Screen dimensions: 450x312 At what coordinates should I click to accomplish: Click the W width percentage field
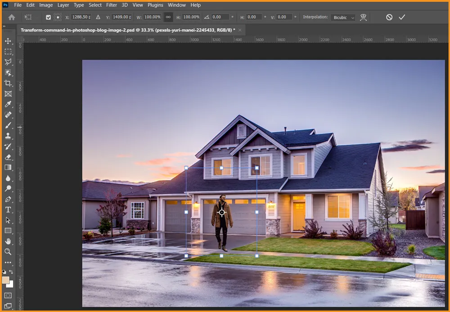[x=153, y=17]
